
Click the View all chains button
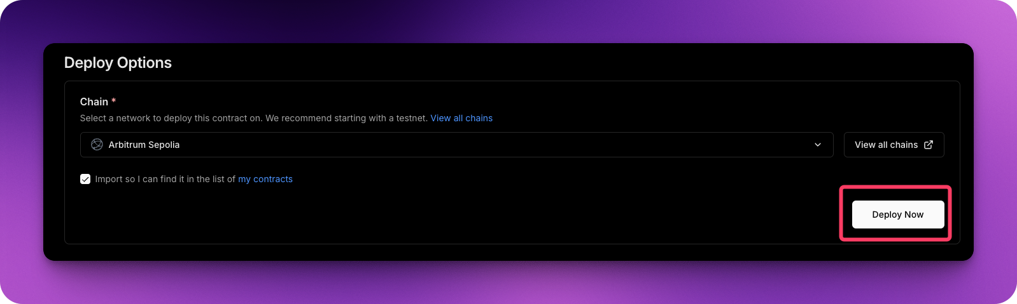[894, 145]
